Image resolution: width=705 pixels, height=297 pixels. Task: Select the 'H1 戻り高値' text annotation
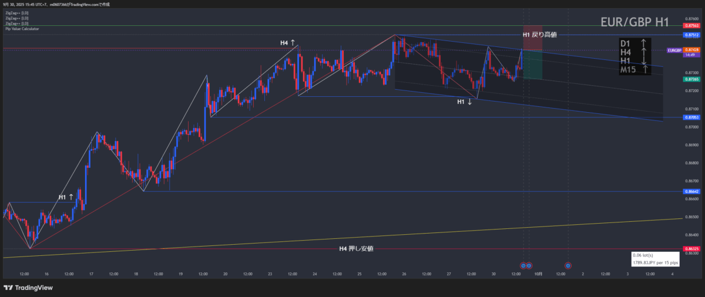pyautogui.click(x=539, y=35)
